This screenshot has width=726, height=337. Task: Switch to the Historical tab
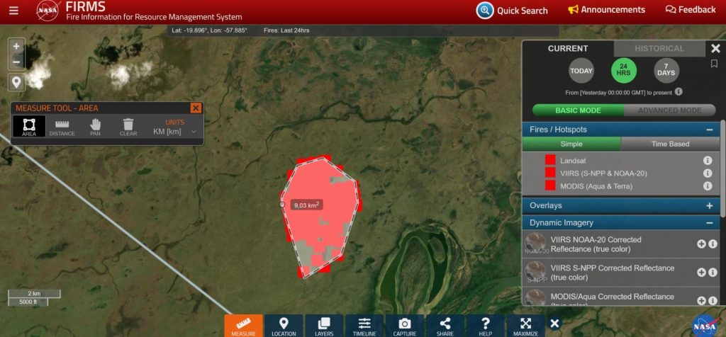(659, 49)
